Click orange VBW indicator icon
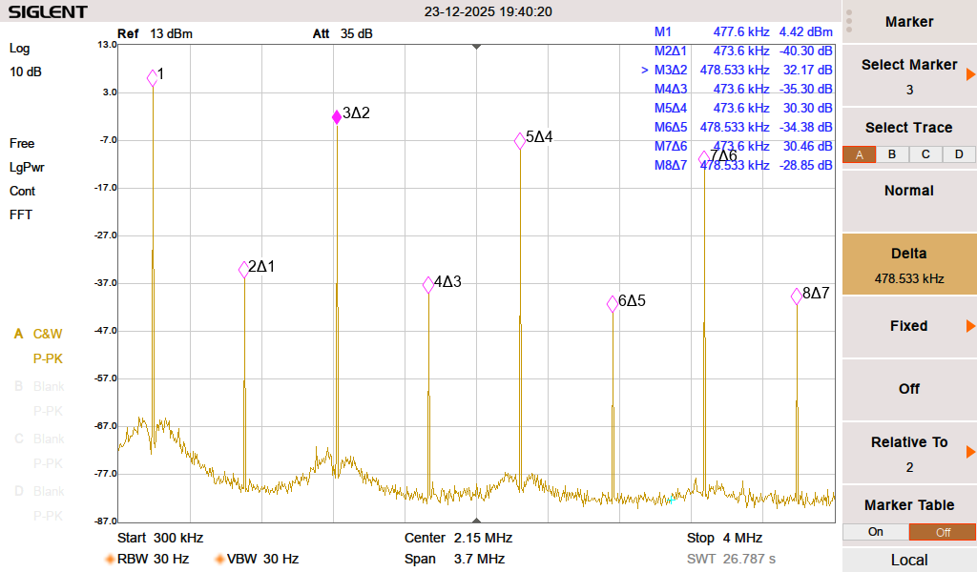Image resolution: width=977 pixels, height=572 pixels. point(219,560)
